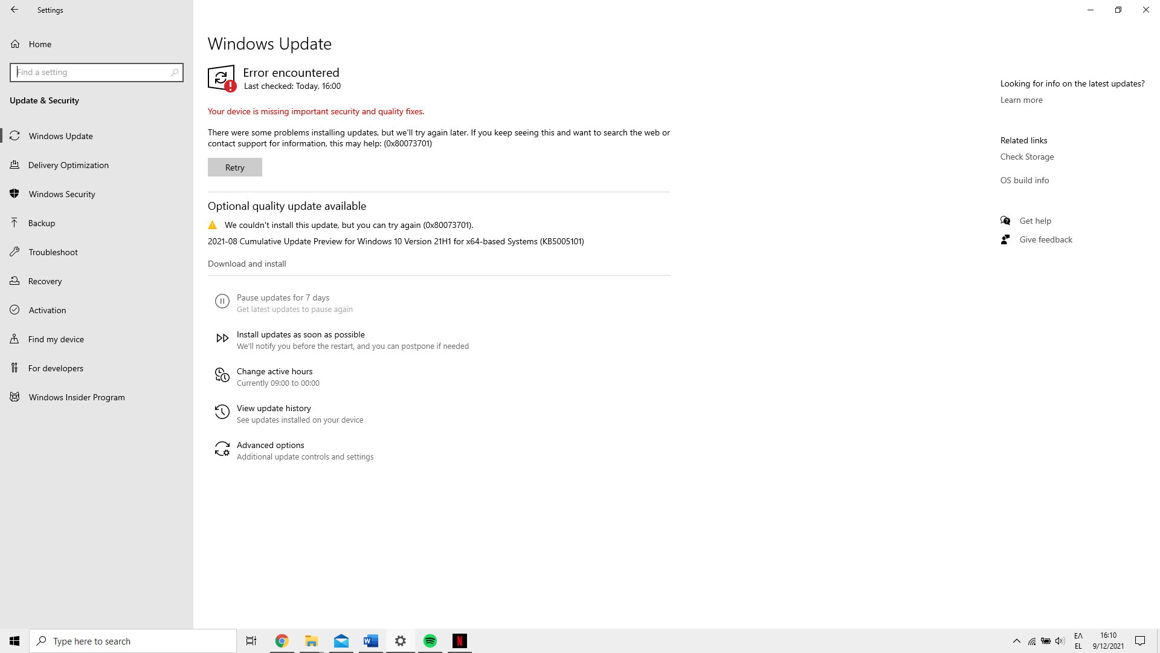Click the View update history icon
Screen dimensions: 1160x653
[x=222, y=412]
